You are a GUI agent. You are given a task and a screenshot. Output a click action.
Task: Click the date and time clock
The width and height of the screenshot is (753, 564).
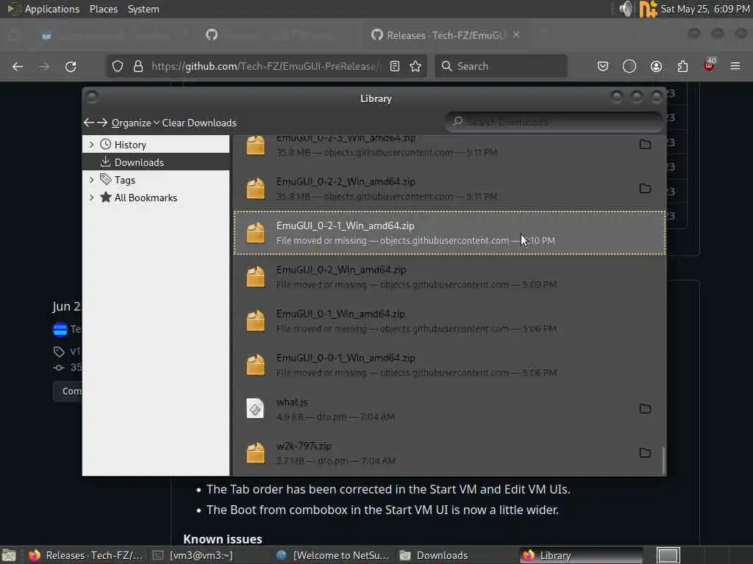pyautogui.click(x=705, y=9)
